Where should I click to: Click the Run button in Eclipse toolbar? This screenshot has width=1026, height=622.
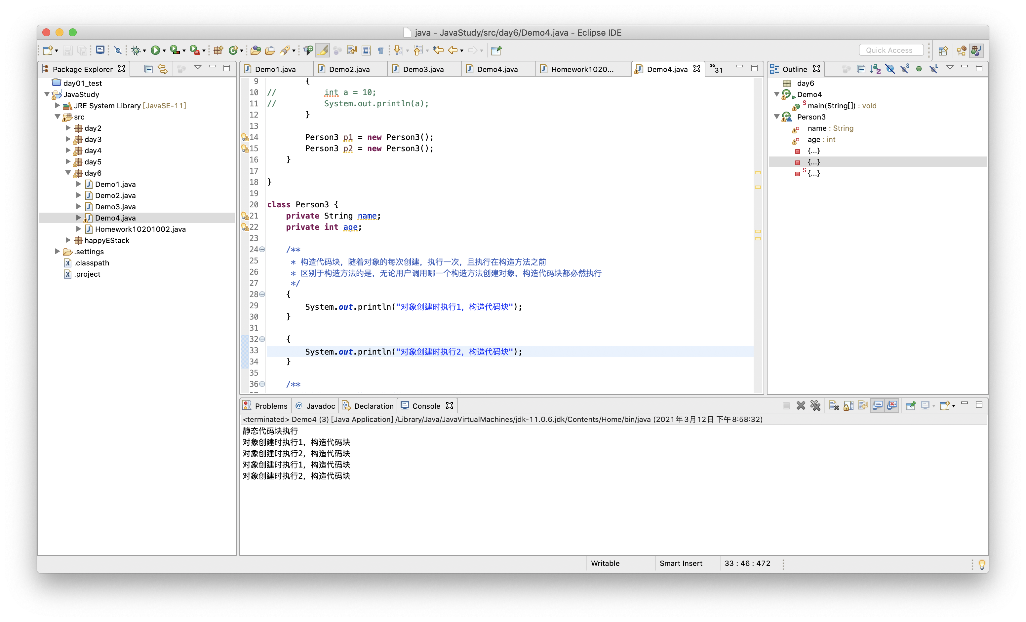pos(157,50)
